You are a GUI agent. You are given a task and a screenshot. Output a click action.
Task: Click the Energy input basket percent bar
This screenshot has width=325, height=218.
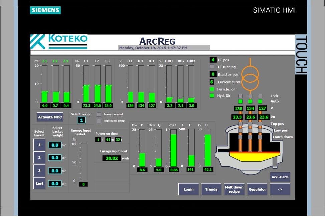pos(84,162)
